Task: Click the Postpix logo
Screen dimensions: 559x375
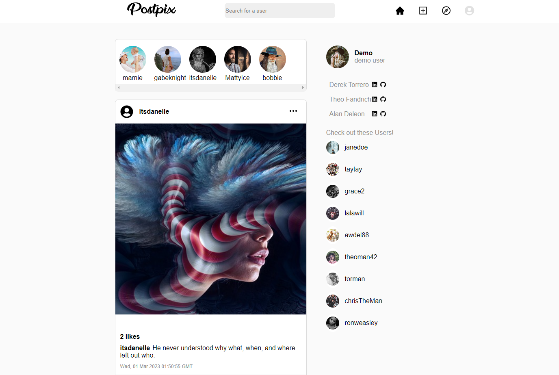Action: (x=152, y=9)
